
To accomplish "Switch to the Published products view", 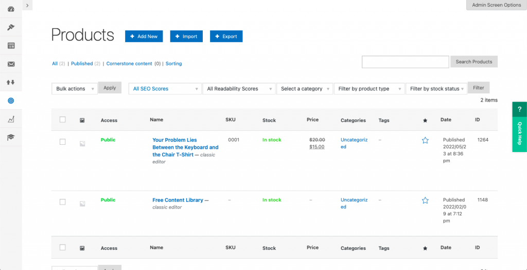I will (82, 63).
